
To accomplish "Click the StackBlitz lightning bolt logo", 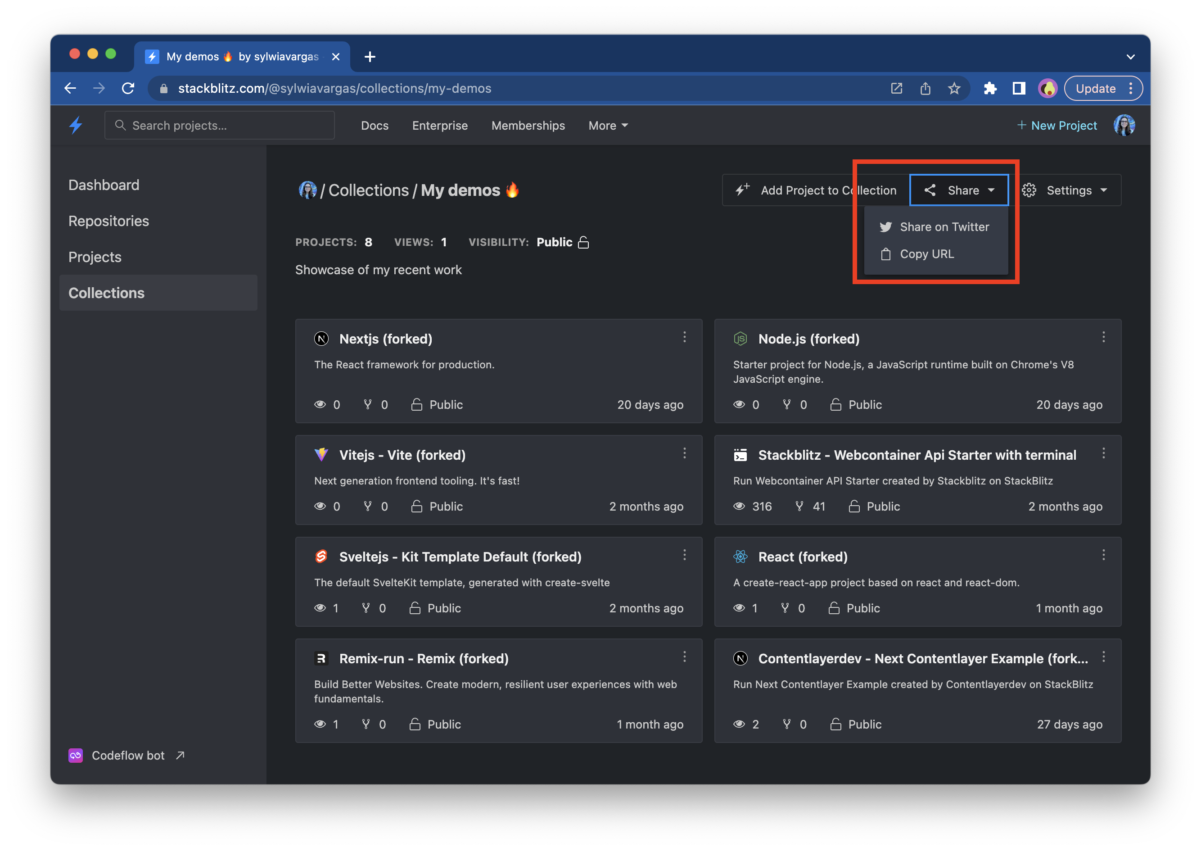I will (76, 125).
